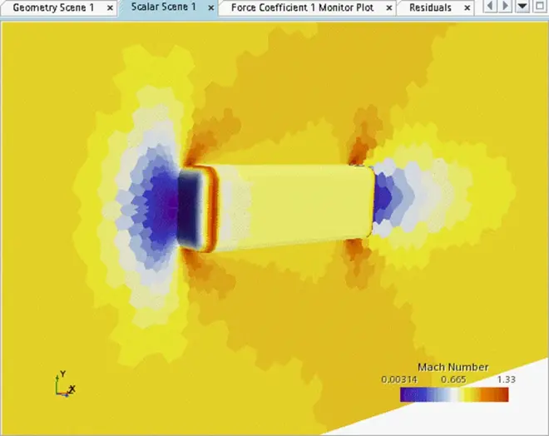Click the XY coordinate axes triad
Image resolution: width=549 pixels, height=436 pixels.
pos(65,384)
